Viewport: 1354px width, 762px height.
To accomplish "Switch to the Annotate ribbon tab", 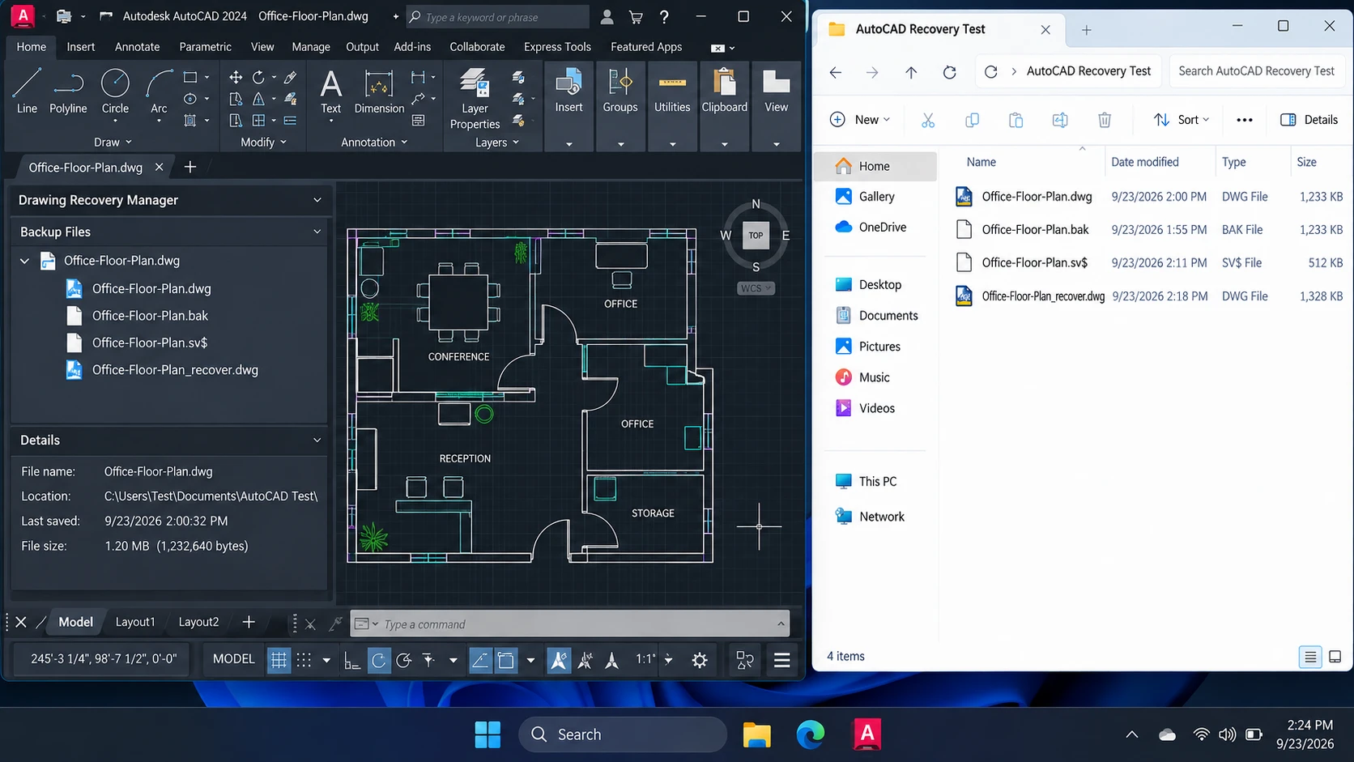I will pos(137,47).
